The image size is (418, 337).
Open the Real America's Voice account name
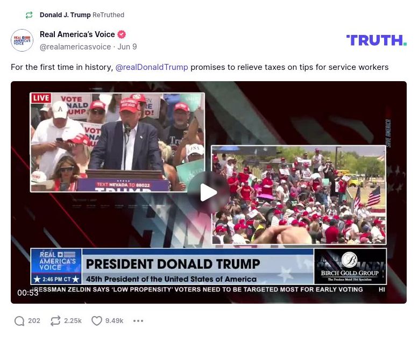point(77,34)
